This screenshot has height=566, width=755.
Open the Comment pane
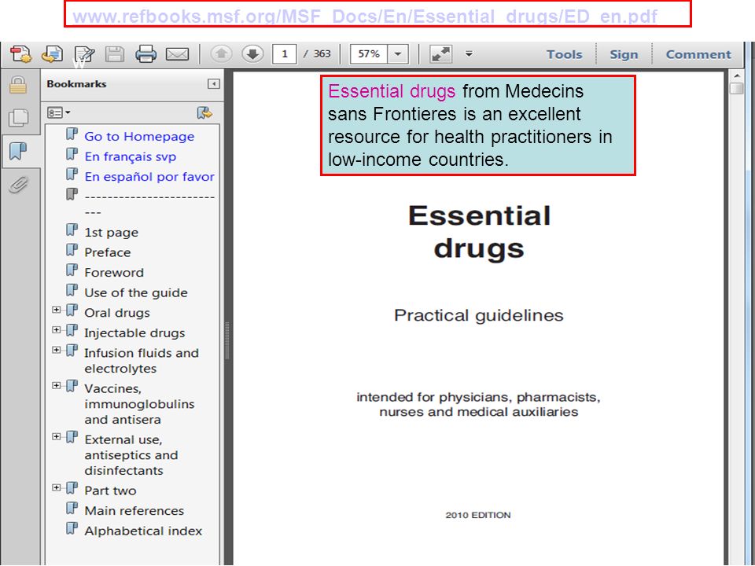[x=698, y=54]
